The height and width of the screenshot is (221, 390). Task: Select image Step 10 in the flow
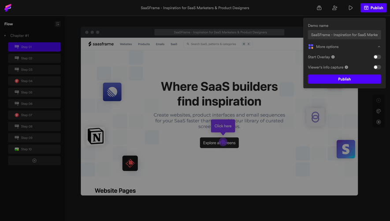[34, 149]
